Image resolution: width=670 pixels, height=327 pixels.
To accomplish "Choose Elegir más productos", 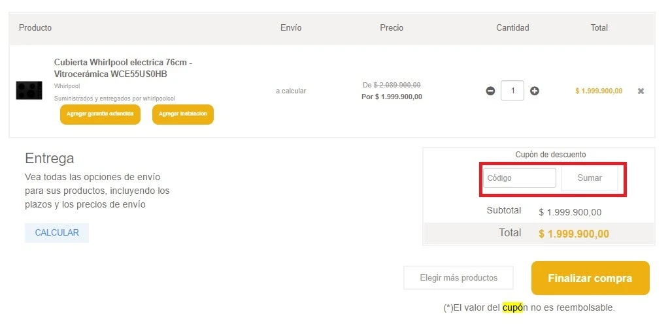I will coord(458,278).
